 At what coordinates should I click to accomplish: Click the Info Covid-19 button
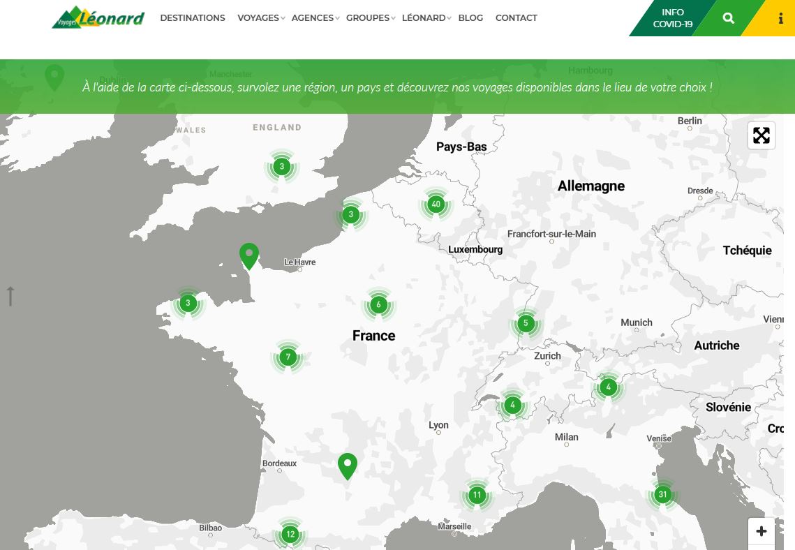point(671,18)
